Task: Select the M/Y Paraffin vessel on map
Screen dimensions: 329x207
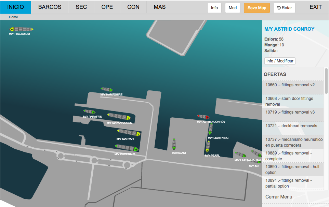Action: pos(90,112)
